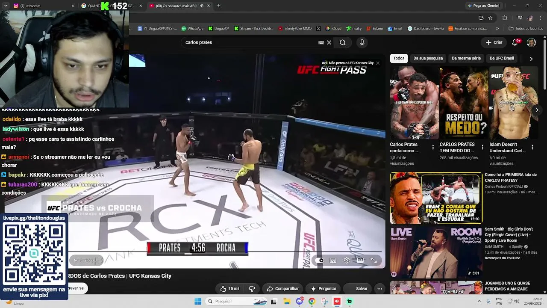Screen dimensions: 547x308
Task: Click the Criar button
Action: (494, 42)
